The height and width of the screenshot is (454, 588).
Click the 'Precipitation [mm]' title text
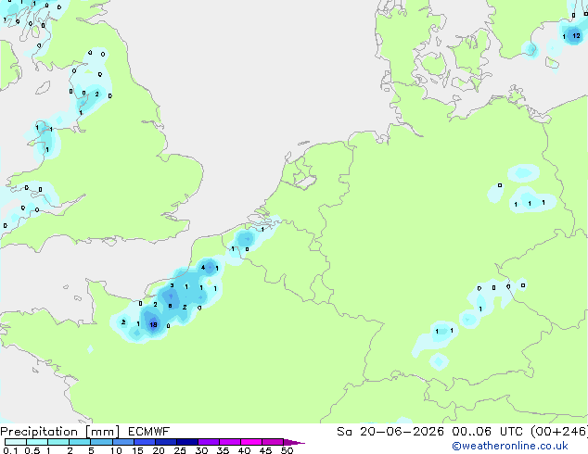pyautogui.click(x=59, y=432)
